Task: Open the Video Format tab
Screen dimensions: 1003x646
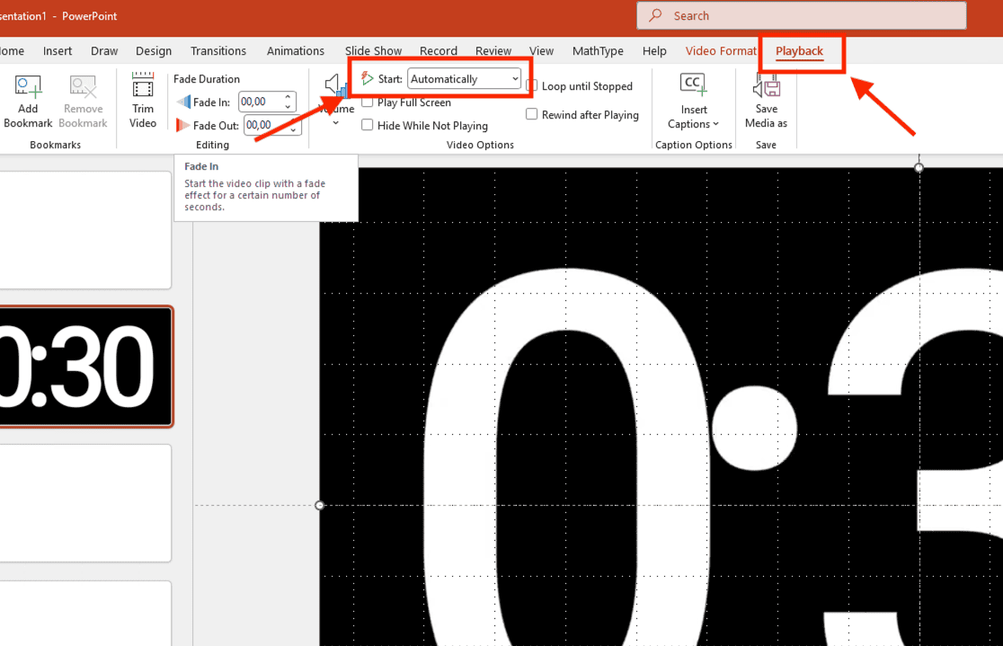Action: click(720, 51)
